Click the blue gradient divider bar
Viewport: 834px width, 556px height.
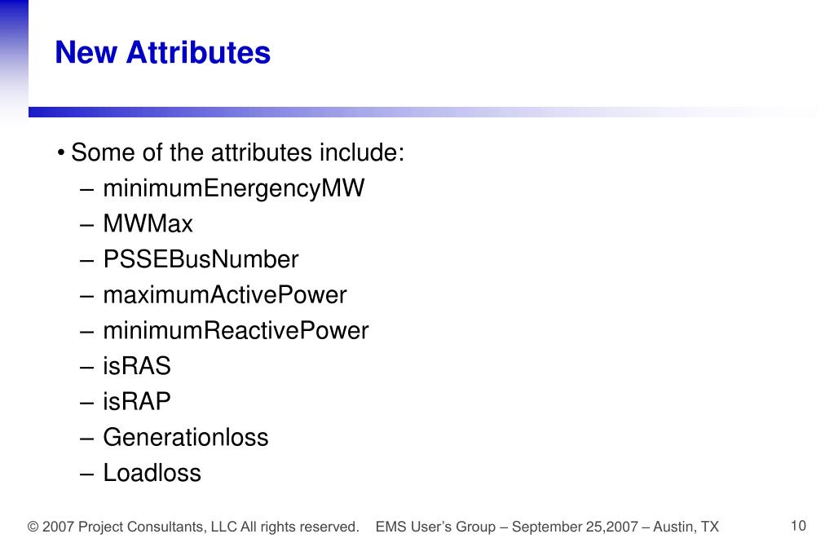click(423, 112)
